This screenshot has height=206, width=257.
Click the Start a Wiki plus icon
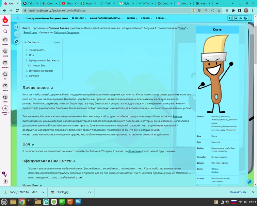point(5,108)
